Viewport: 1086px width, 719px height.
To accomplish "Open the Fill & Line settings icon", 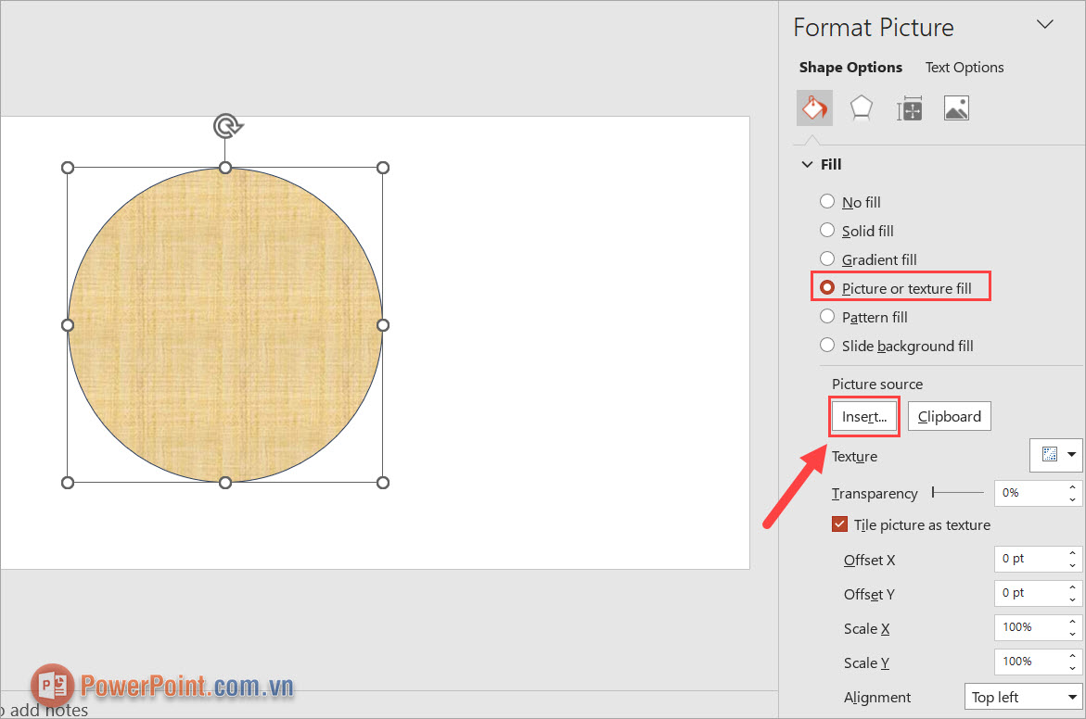I will [814, 107].
